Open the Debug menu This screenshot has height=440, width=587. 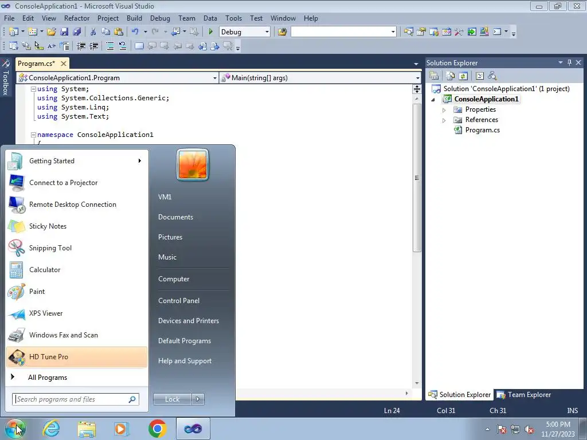tap(160, 18)
